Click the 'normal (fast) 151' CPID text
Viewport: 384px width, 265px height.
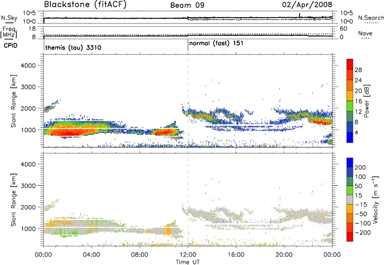pos(216,43)
